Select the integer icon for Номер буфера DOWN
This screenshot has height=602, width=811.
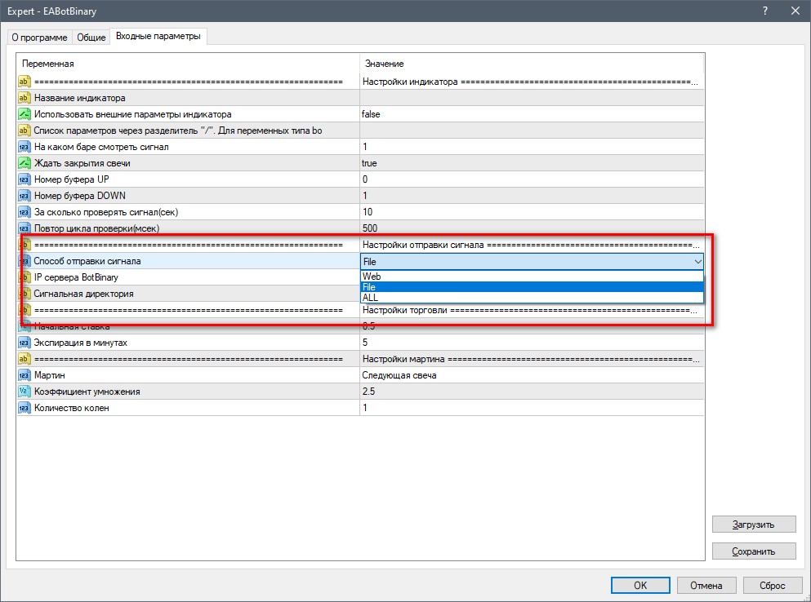[x=24, y=196]
